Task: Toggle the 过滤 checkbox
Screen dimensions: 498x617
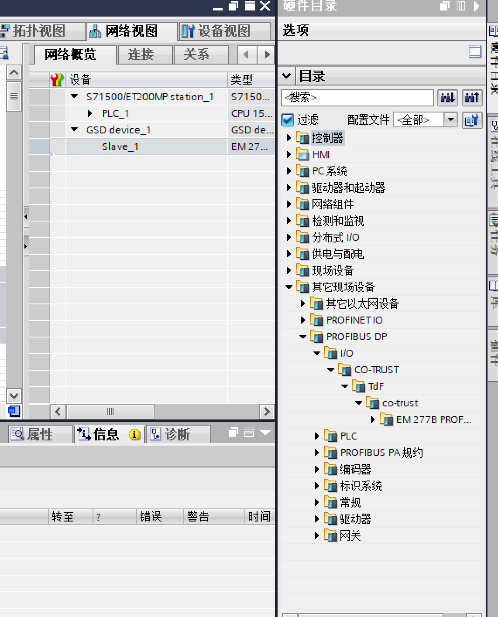Action: 288,119
